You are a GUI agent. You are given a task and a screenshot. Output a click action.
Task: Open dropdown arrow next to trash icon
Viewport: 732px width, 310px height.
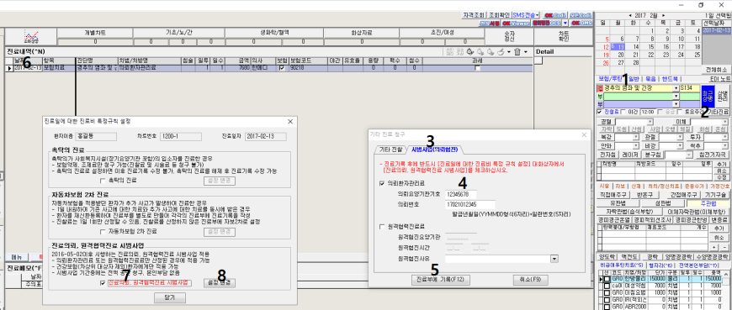click(x=526, y=52)
